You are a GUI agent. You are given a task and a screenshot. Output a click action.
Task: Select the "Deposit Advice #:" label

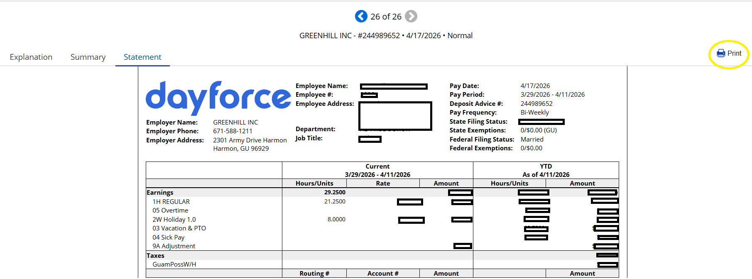tap(476, 104)
